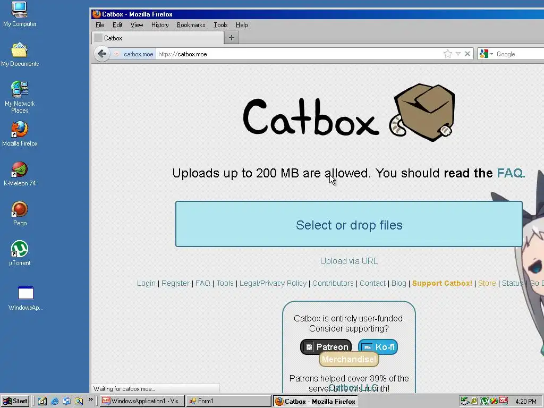The width and height of the screenshot is (544, 408).
Task: Click the 'Waiting for catbox.moe...' status text
Action: coord(124,388)
